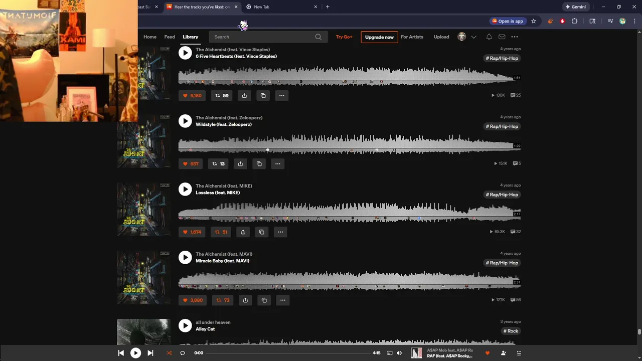642x361 pixels.
Task: Seek within Wildstyle waveform
Action: [350, 143]
